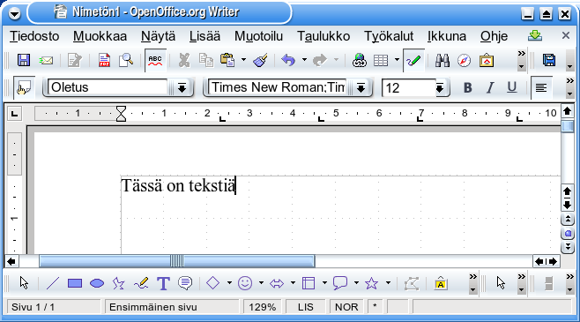Image resolution: width=580 pixels, height=322 pixels.
Task: Expand the font name dropdown
Action: coord(361,87)
